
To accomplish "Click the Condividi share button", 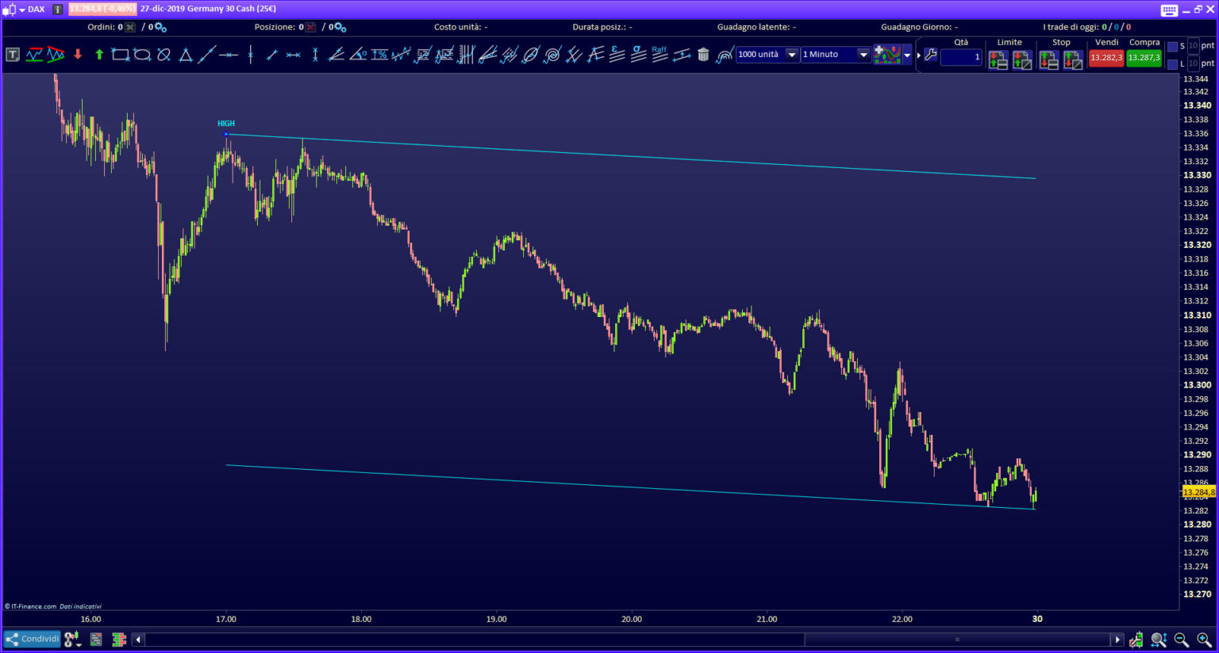I will pos(33,639).
